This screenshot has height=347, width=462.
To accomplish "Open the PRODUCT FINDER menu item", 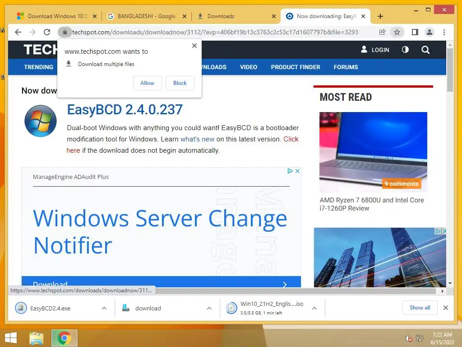I will click(295, 67).
